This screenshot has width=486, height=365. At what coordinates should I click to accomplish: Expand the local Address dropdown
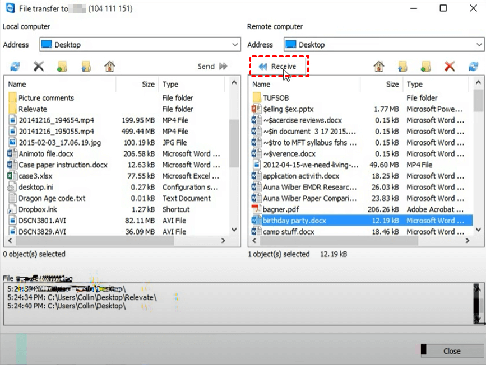point(235,45)
